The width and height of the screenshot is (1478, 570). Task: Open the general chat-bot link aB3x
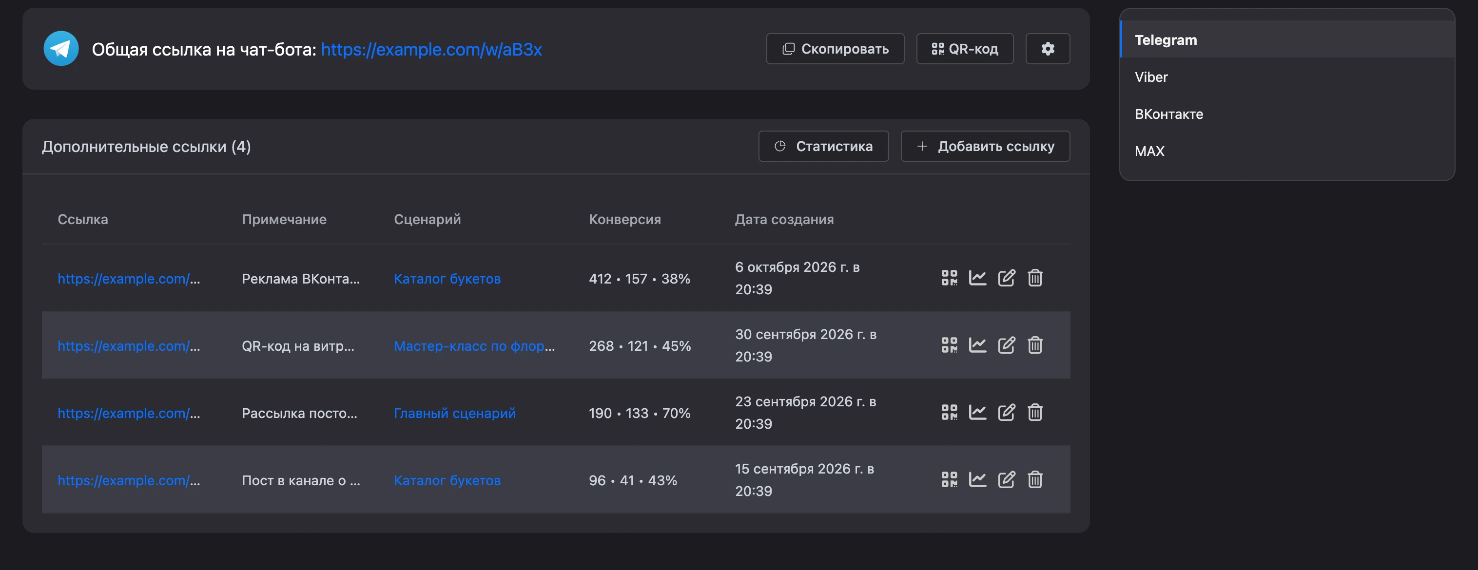pos(431,49)
